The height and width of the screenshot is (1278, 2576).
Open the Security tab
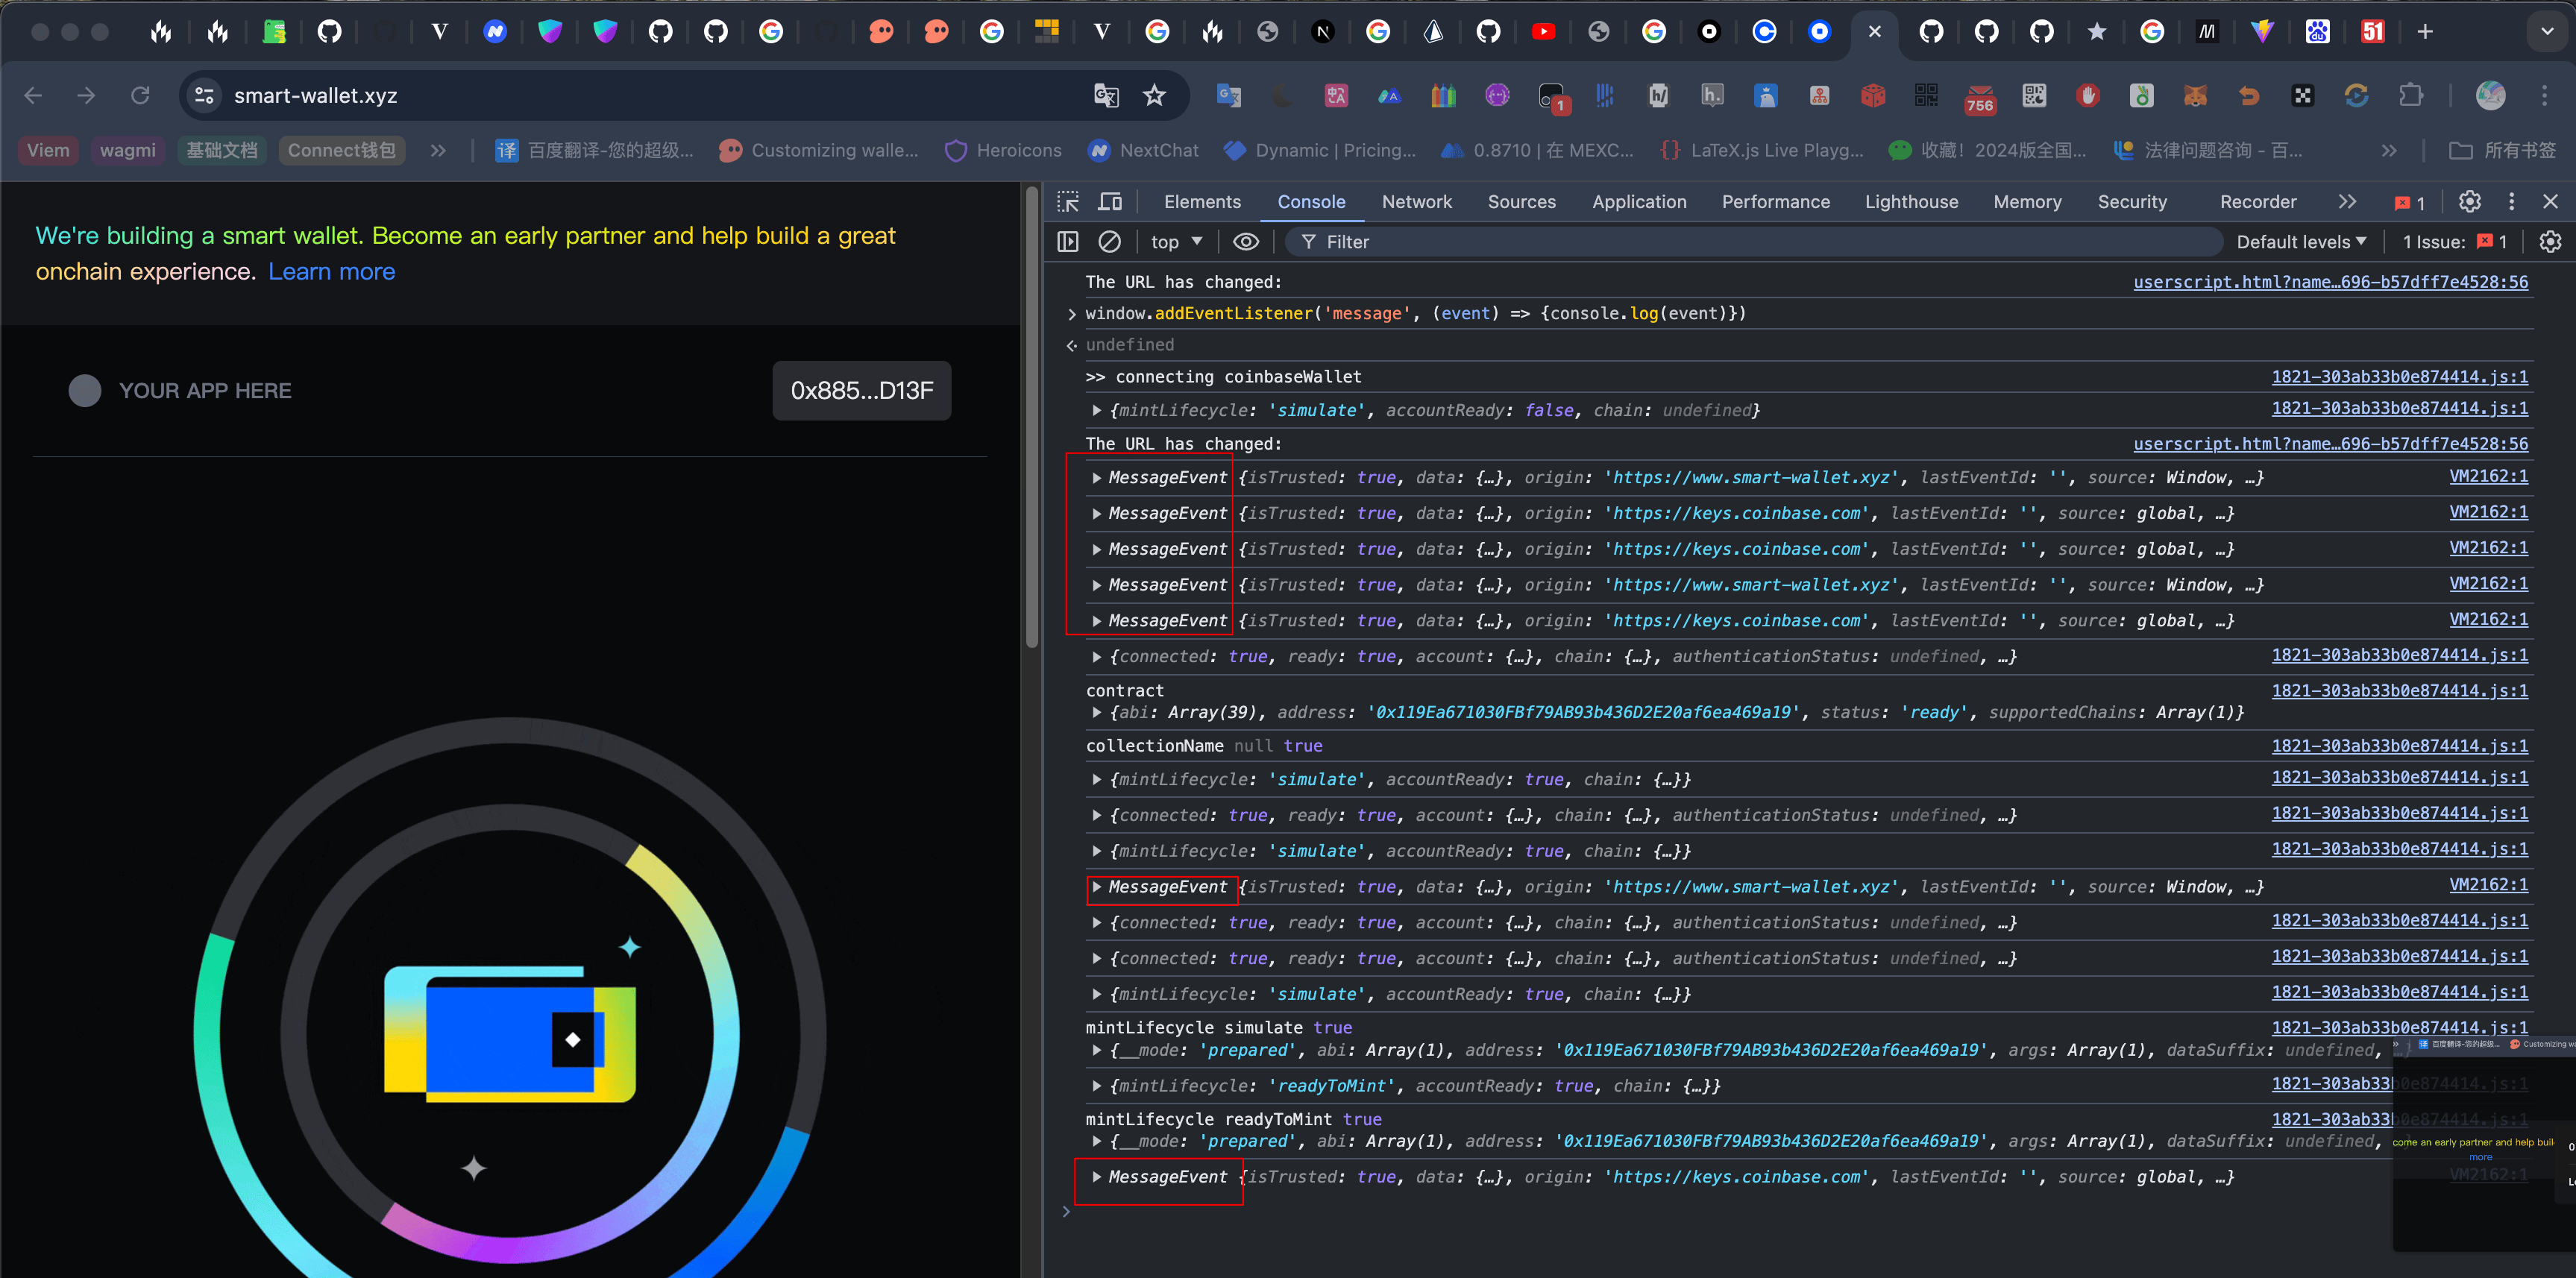point(2132,202)
